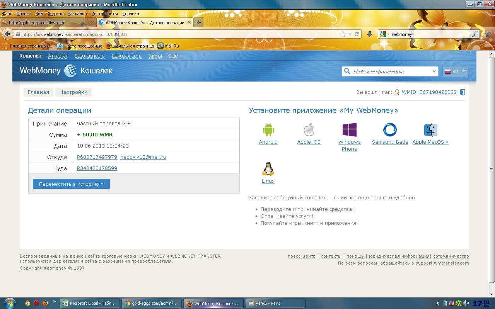Open the Займы navigation link
The width and height of the screenshot is (495, 309).
coord(155,56)
